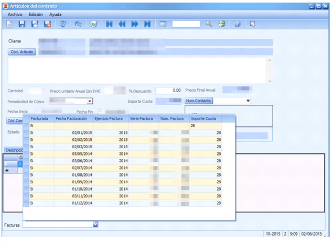Image resolution: width=332 pixels, height=243 pixels.
Task: Expand the Num.Contacto dropdown list
Action: tap(248, 101)
